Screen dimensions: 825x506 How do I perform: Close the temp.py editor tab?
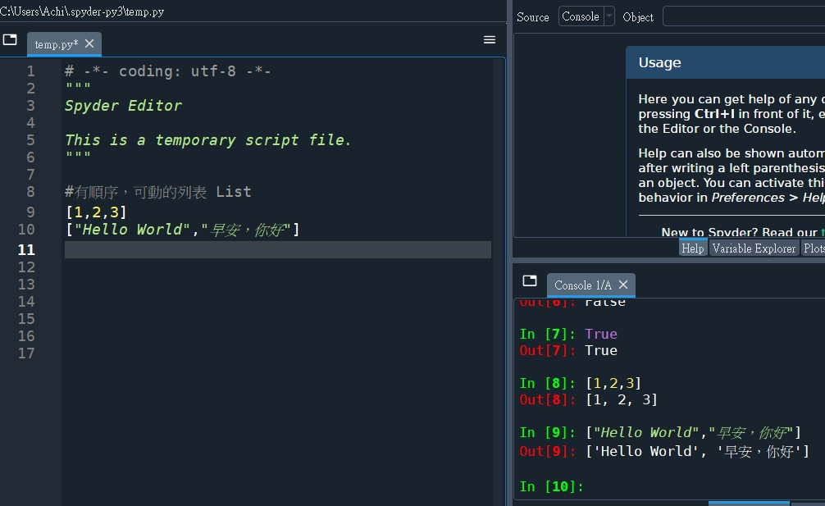89,43
